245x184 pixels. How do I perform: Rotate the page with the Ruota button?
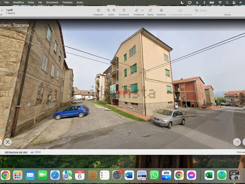(x=150, y=10)
